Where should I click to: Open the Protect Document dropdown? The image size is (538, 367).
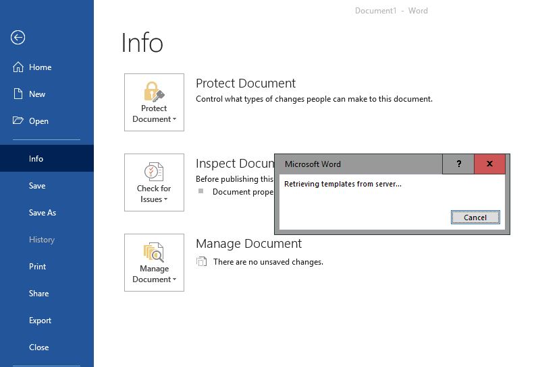coord(154,102)
